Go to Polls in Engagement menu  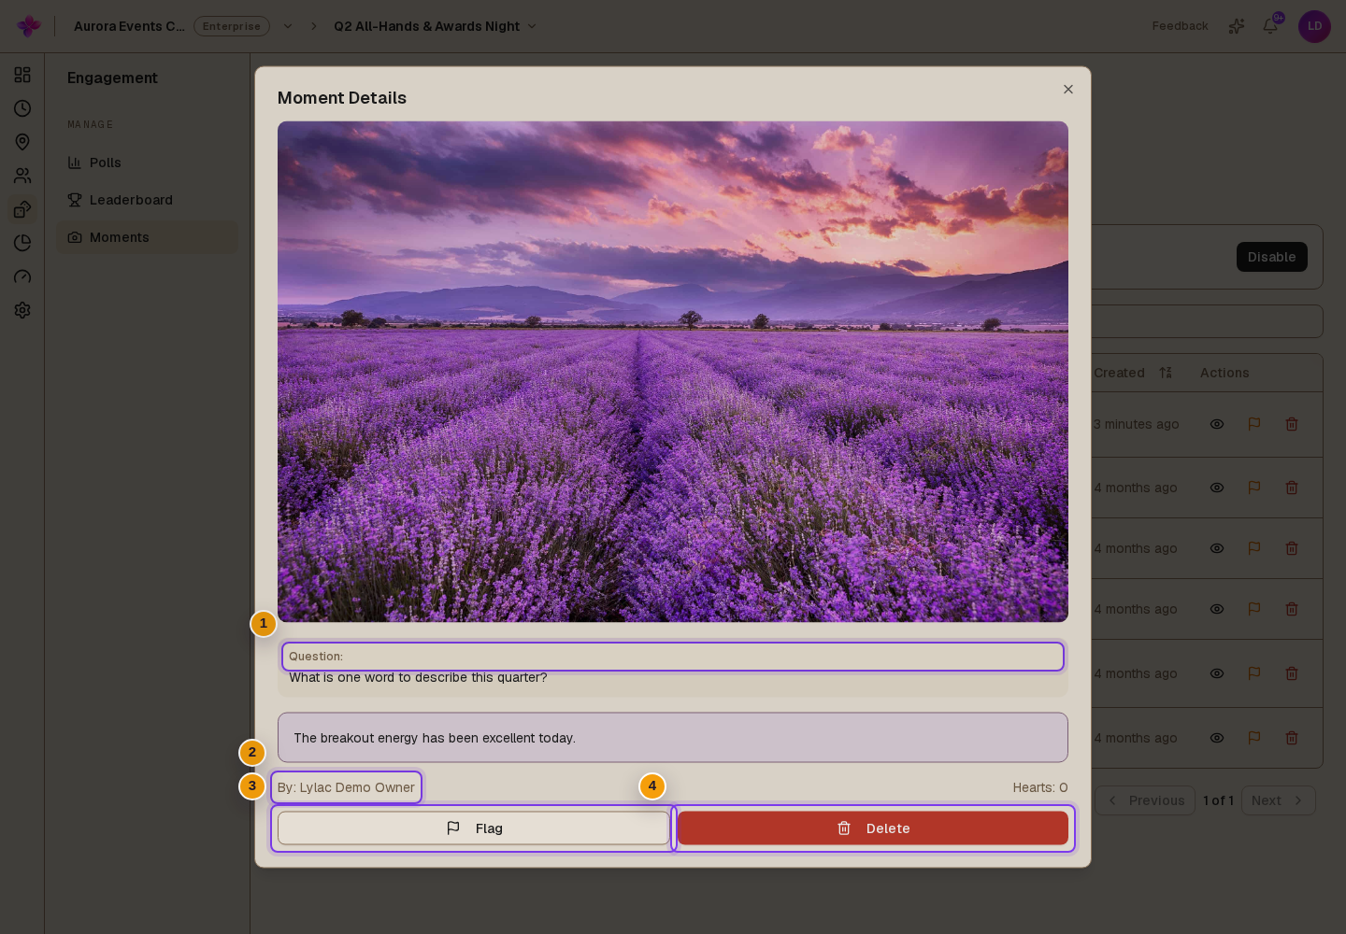click(147, 163)
